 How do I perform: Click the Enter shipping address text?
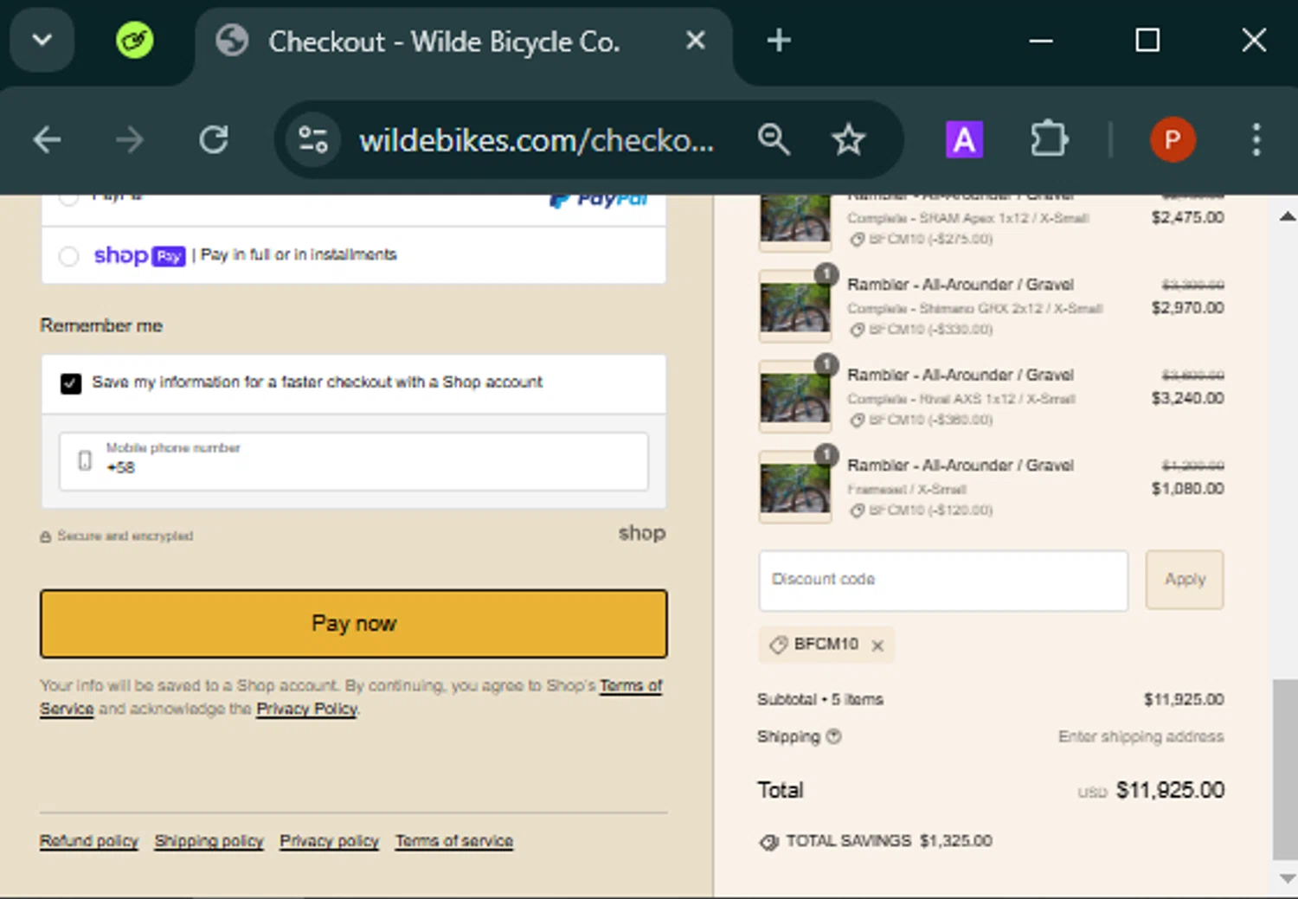coord(1141,736)
